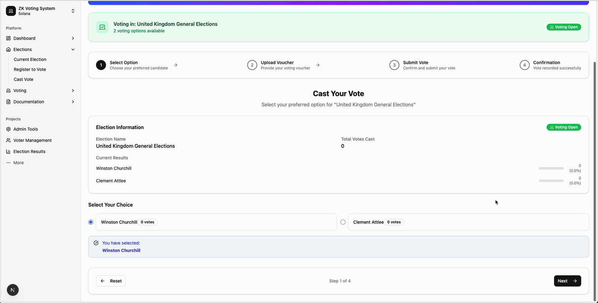The image size is (598, 303).
Task: Click the Reset button
Action: click(x=111, y=281)
